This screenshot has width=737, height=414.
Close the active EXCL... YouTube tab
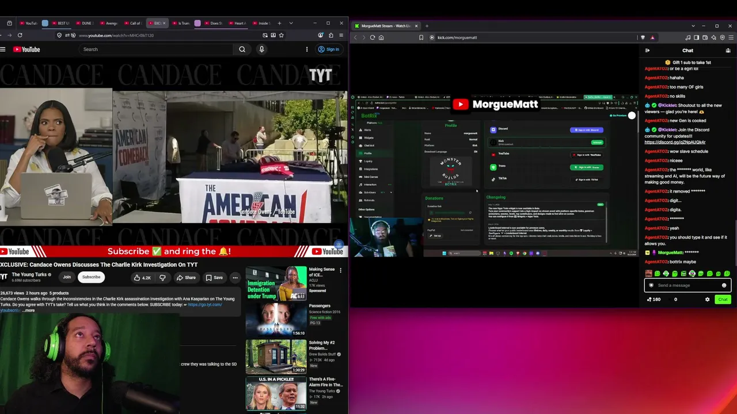164,24
